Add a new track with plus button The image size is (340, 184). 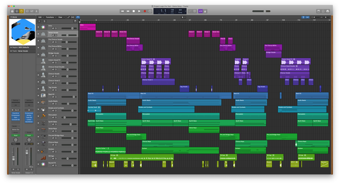point(39,21)
